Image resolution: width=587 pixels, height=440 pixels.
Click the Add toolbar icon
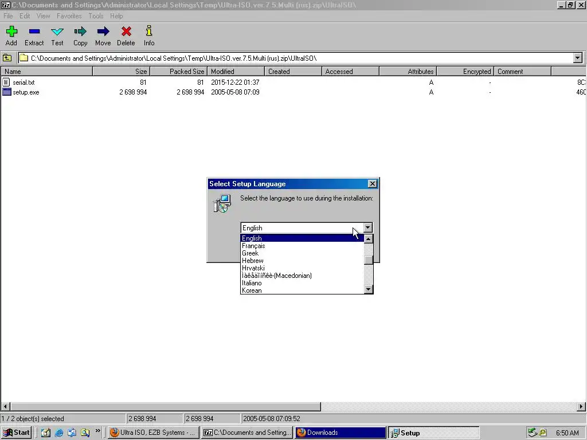(11, 32)
